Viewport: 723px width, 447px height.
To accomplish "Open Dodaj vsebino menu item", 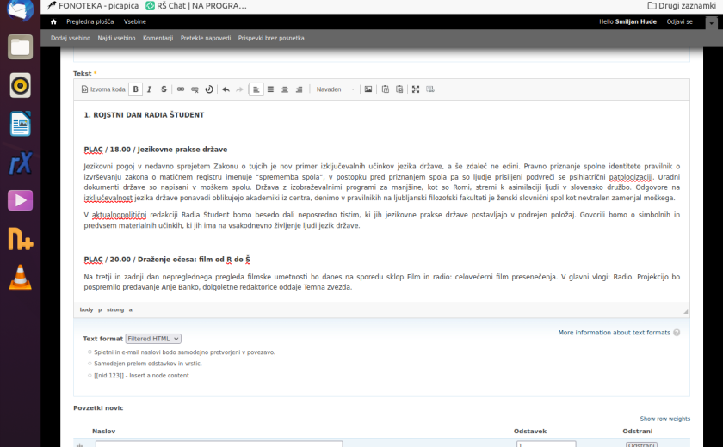I will click(70, 38).
